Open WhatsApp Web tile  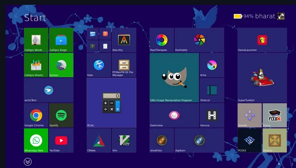[x=36, y=140]
